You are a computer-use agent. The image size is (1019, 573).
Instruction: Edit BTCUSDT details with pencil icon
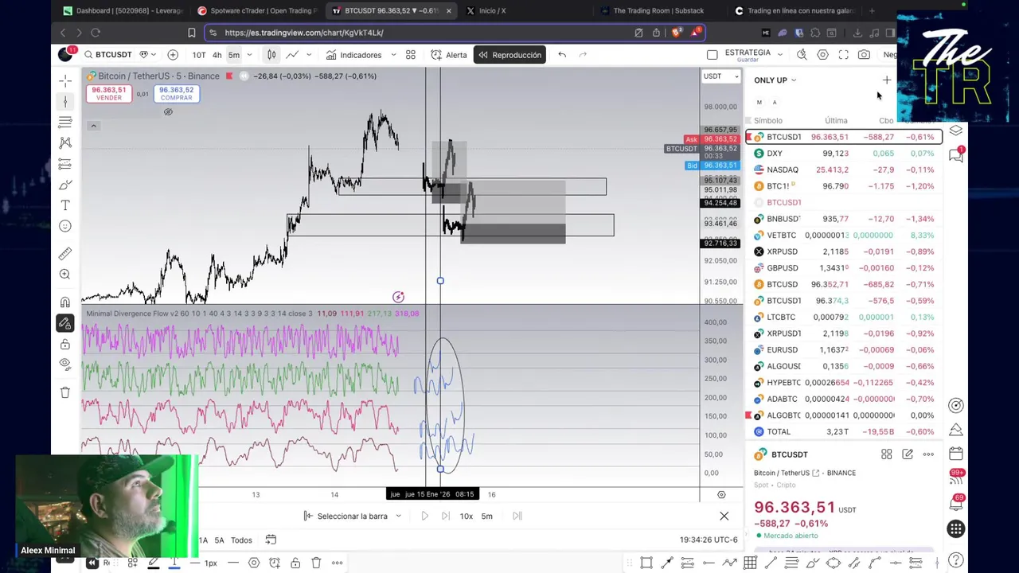tap(908, 454)
